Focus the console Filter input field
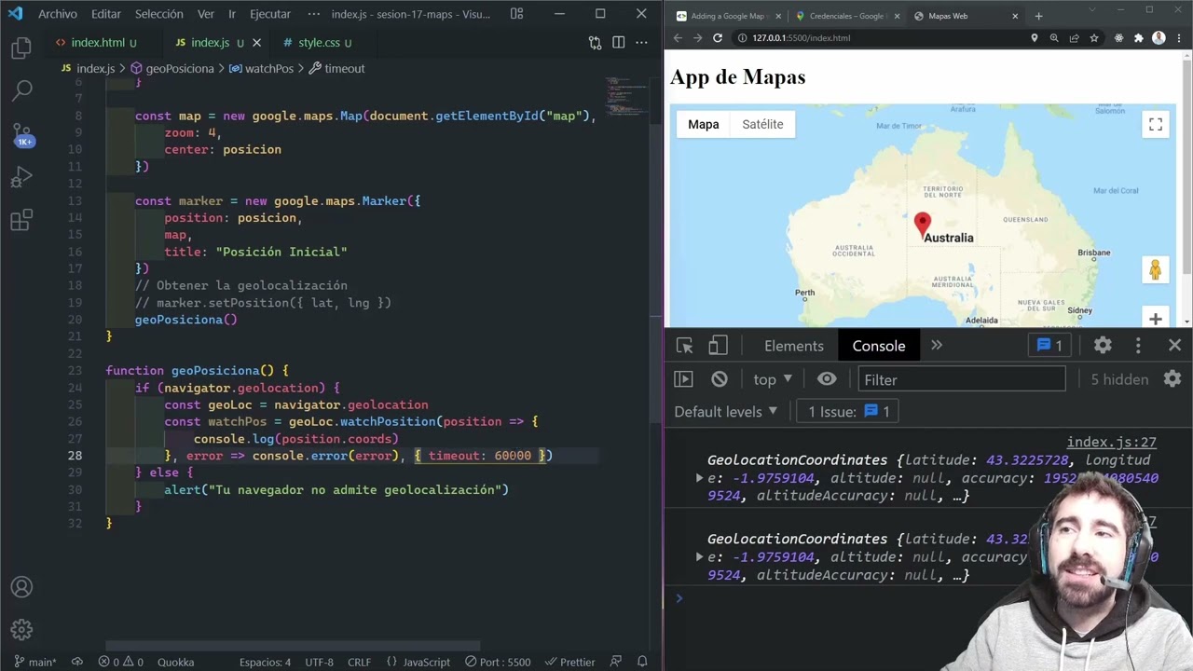This screenshot has width=1193, height=671. tap(961, 379)
